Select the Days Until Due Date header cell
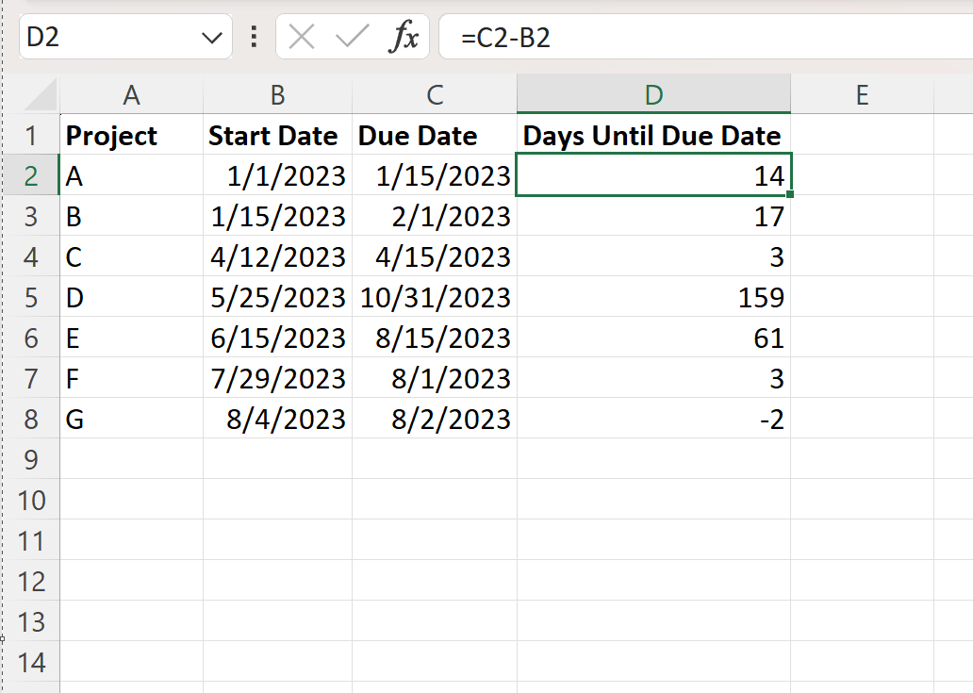Image resolution: width=973 pixels, height=693 pixels. tap(652, 135)
